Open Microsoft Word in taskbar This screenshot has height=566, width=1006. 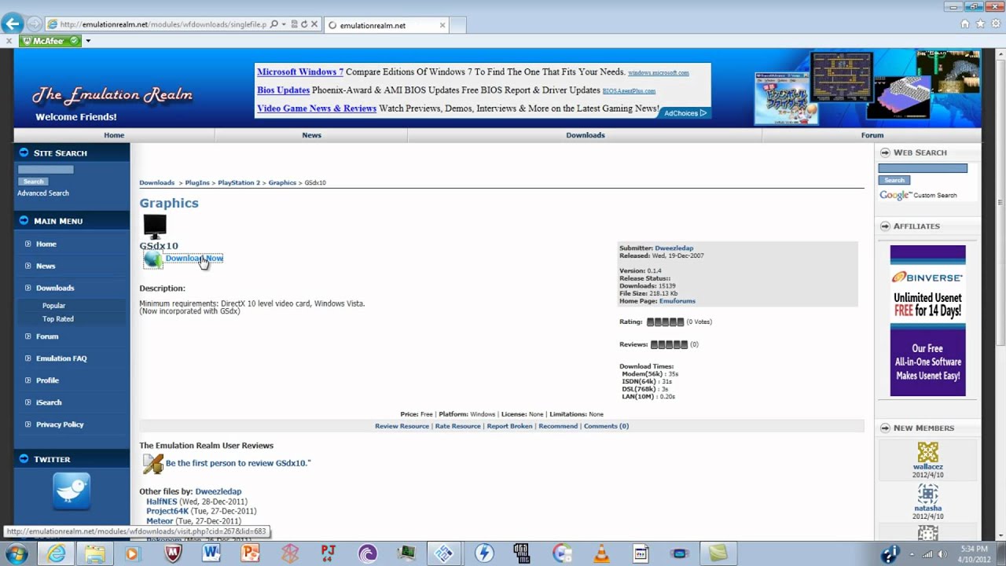pos(211,553)
